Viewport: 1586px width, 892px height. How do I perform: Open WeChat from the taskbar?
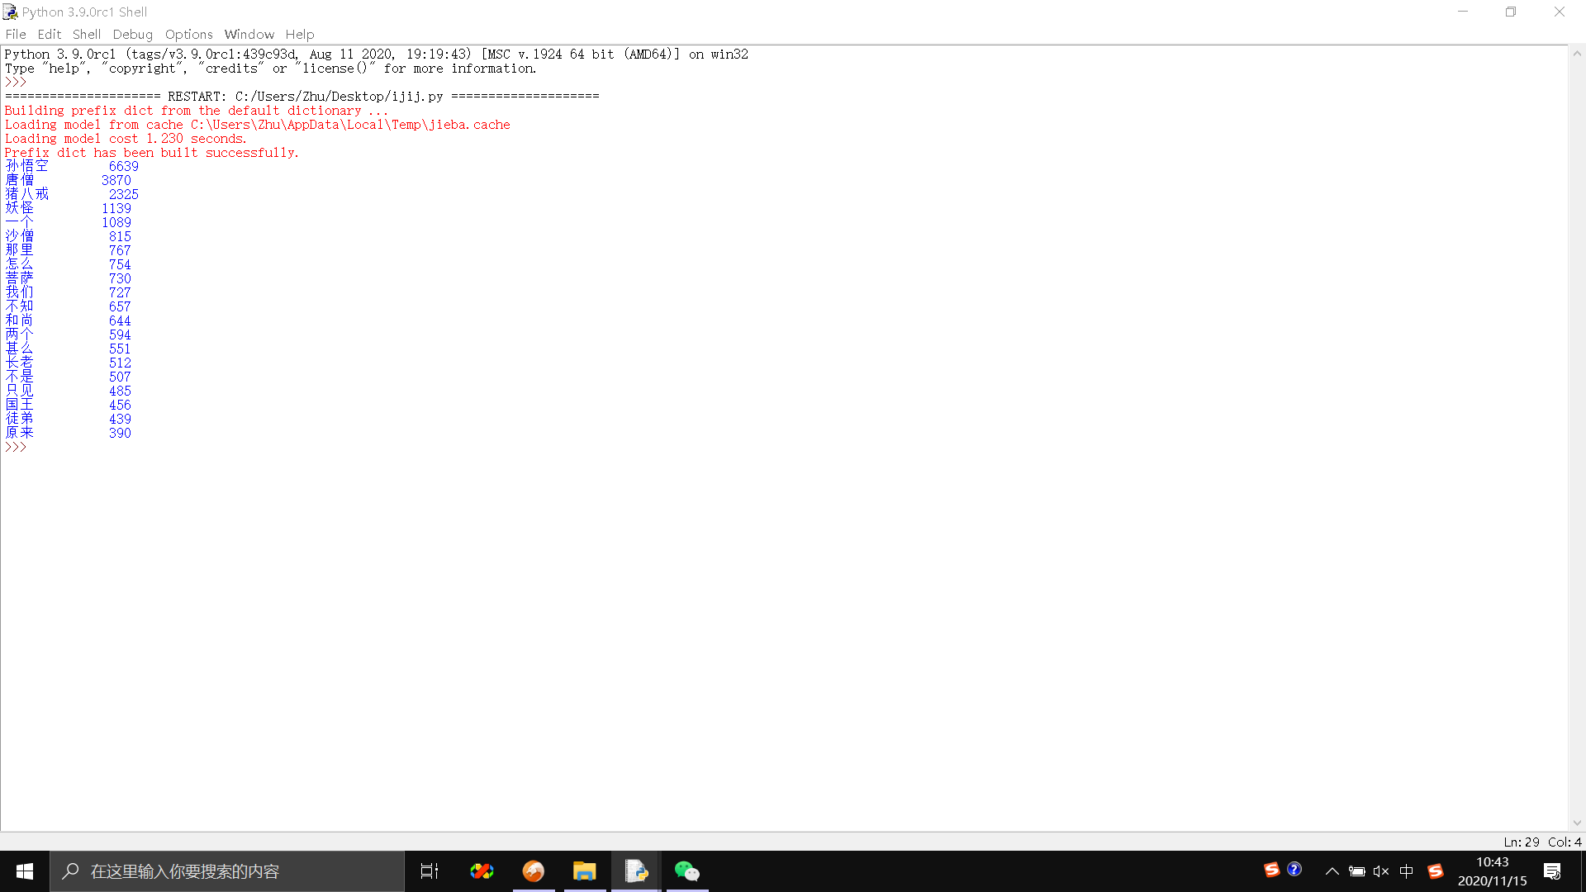pos(686,871)
